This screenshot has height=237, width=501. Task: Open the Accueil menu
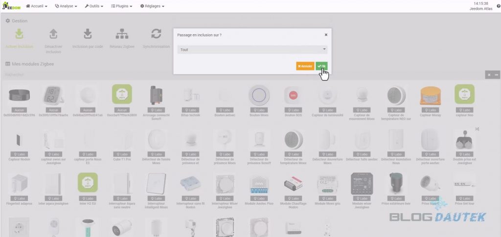coord(36,6)
